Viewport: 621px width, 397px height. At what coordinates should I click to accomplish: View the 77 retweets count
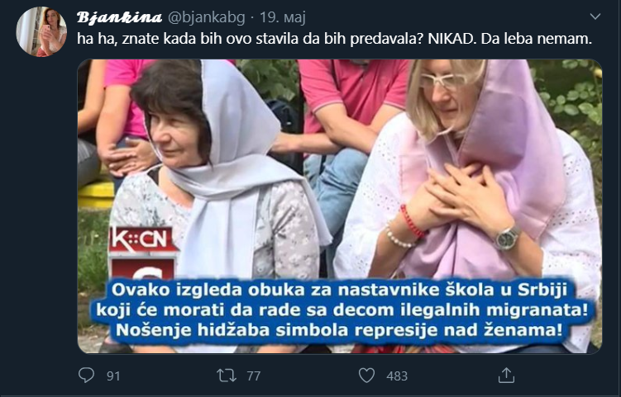pos(254,376)
